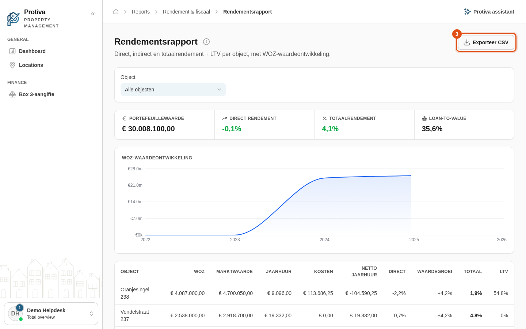526x329 pixels.
Task: Click the home breadcrumb icon
Action: 116,12
